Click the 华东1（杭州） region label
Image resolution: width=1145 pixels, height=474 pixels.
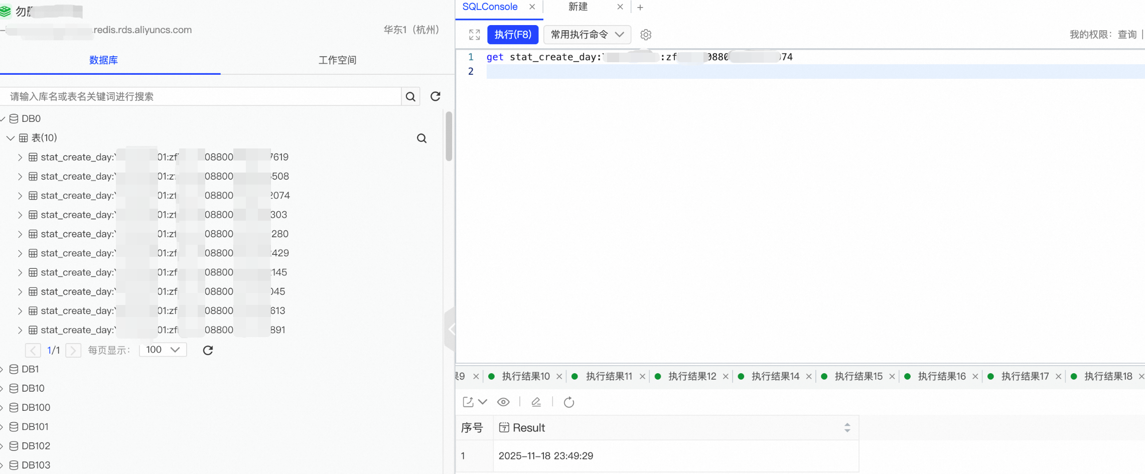point(411,30)
